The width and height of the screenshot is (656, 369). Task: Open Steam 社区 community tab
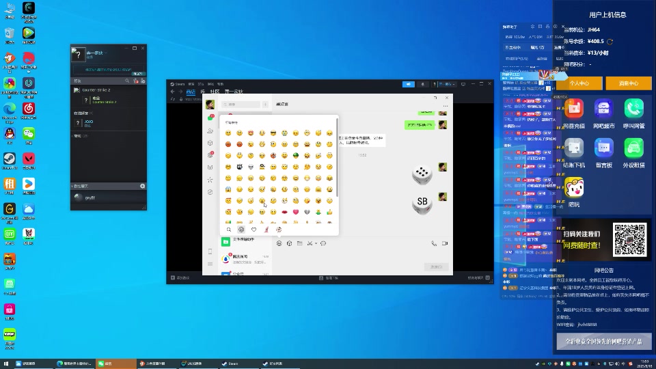pos(215,92)
